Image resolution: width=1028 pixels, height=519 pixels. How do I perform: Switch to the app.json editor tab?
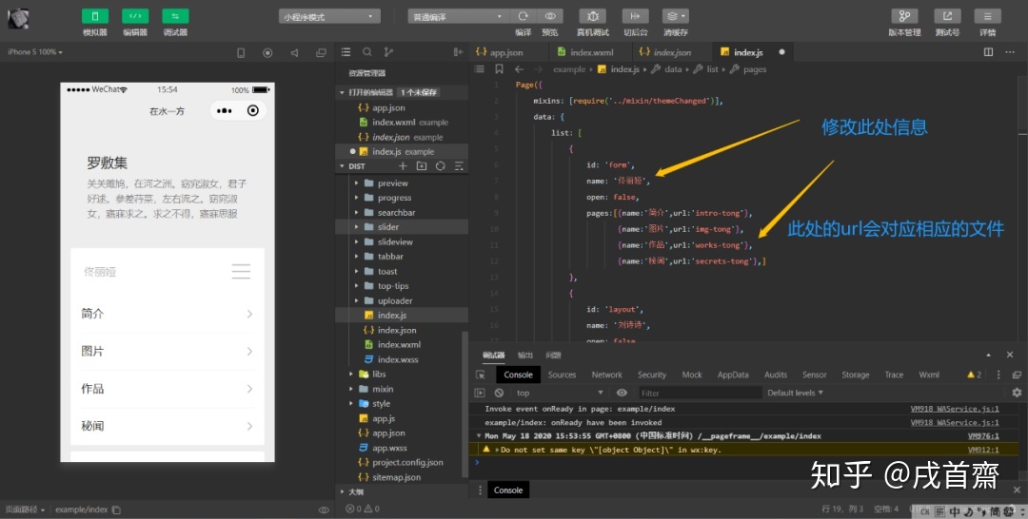point(507,52)
